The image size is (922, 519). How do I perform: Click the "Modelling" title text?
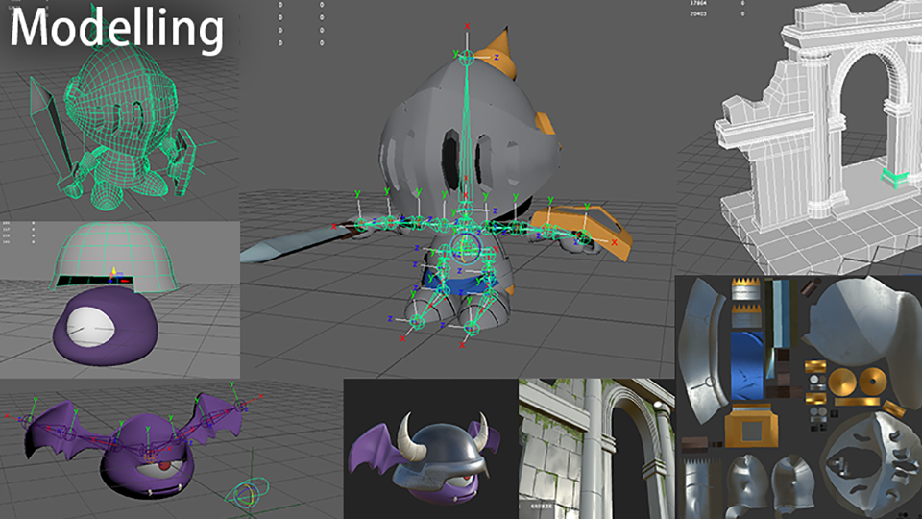(x=117, y=28)
